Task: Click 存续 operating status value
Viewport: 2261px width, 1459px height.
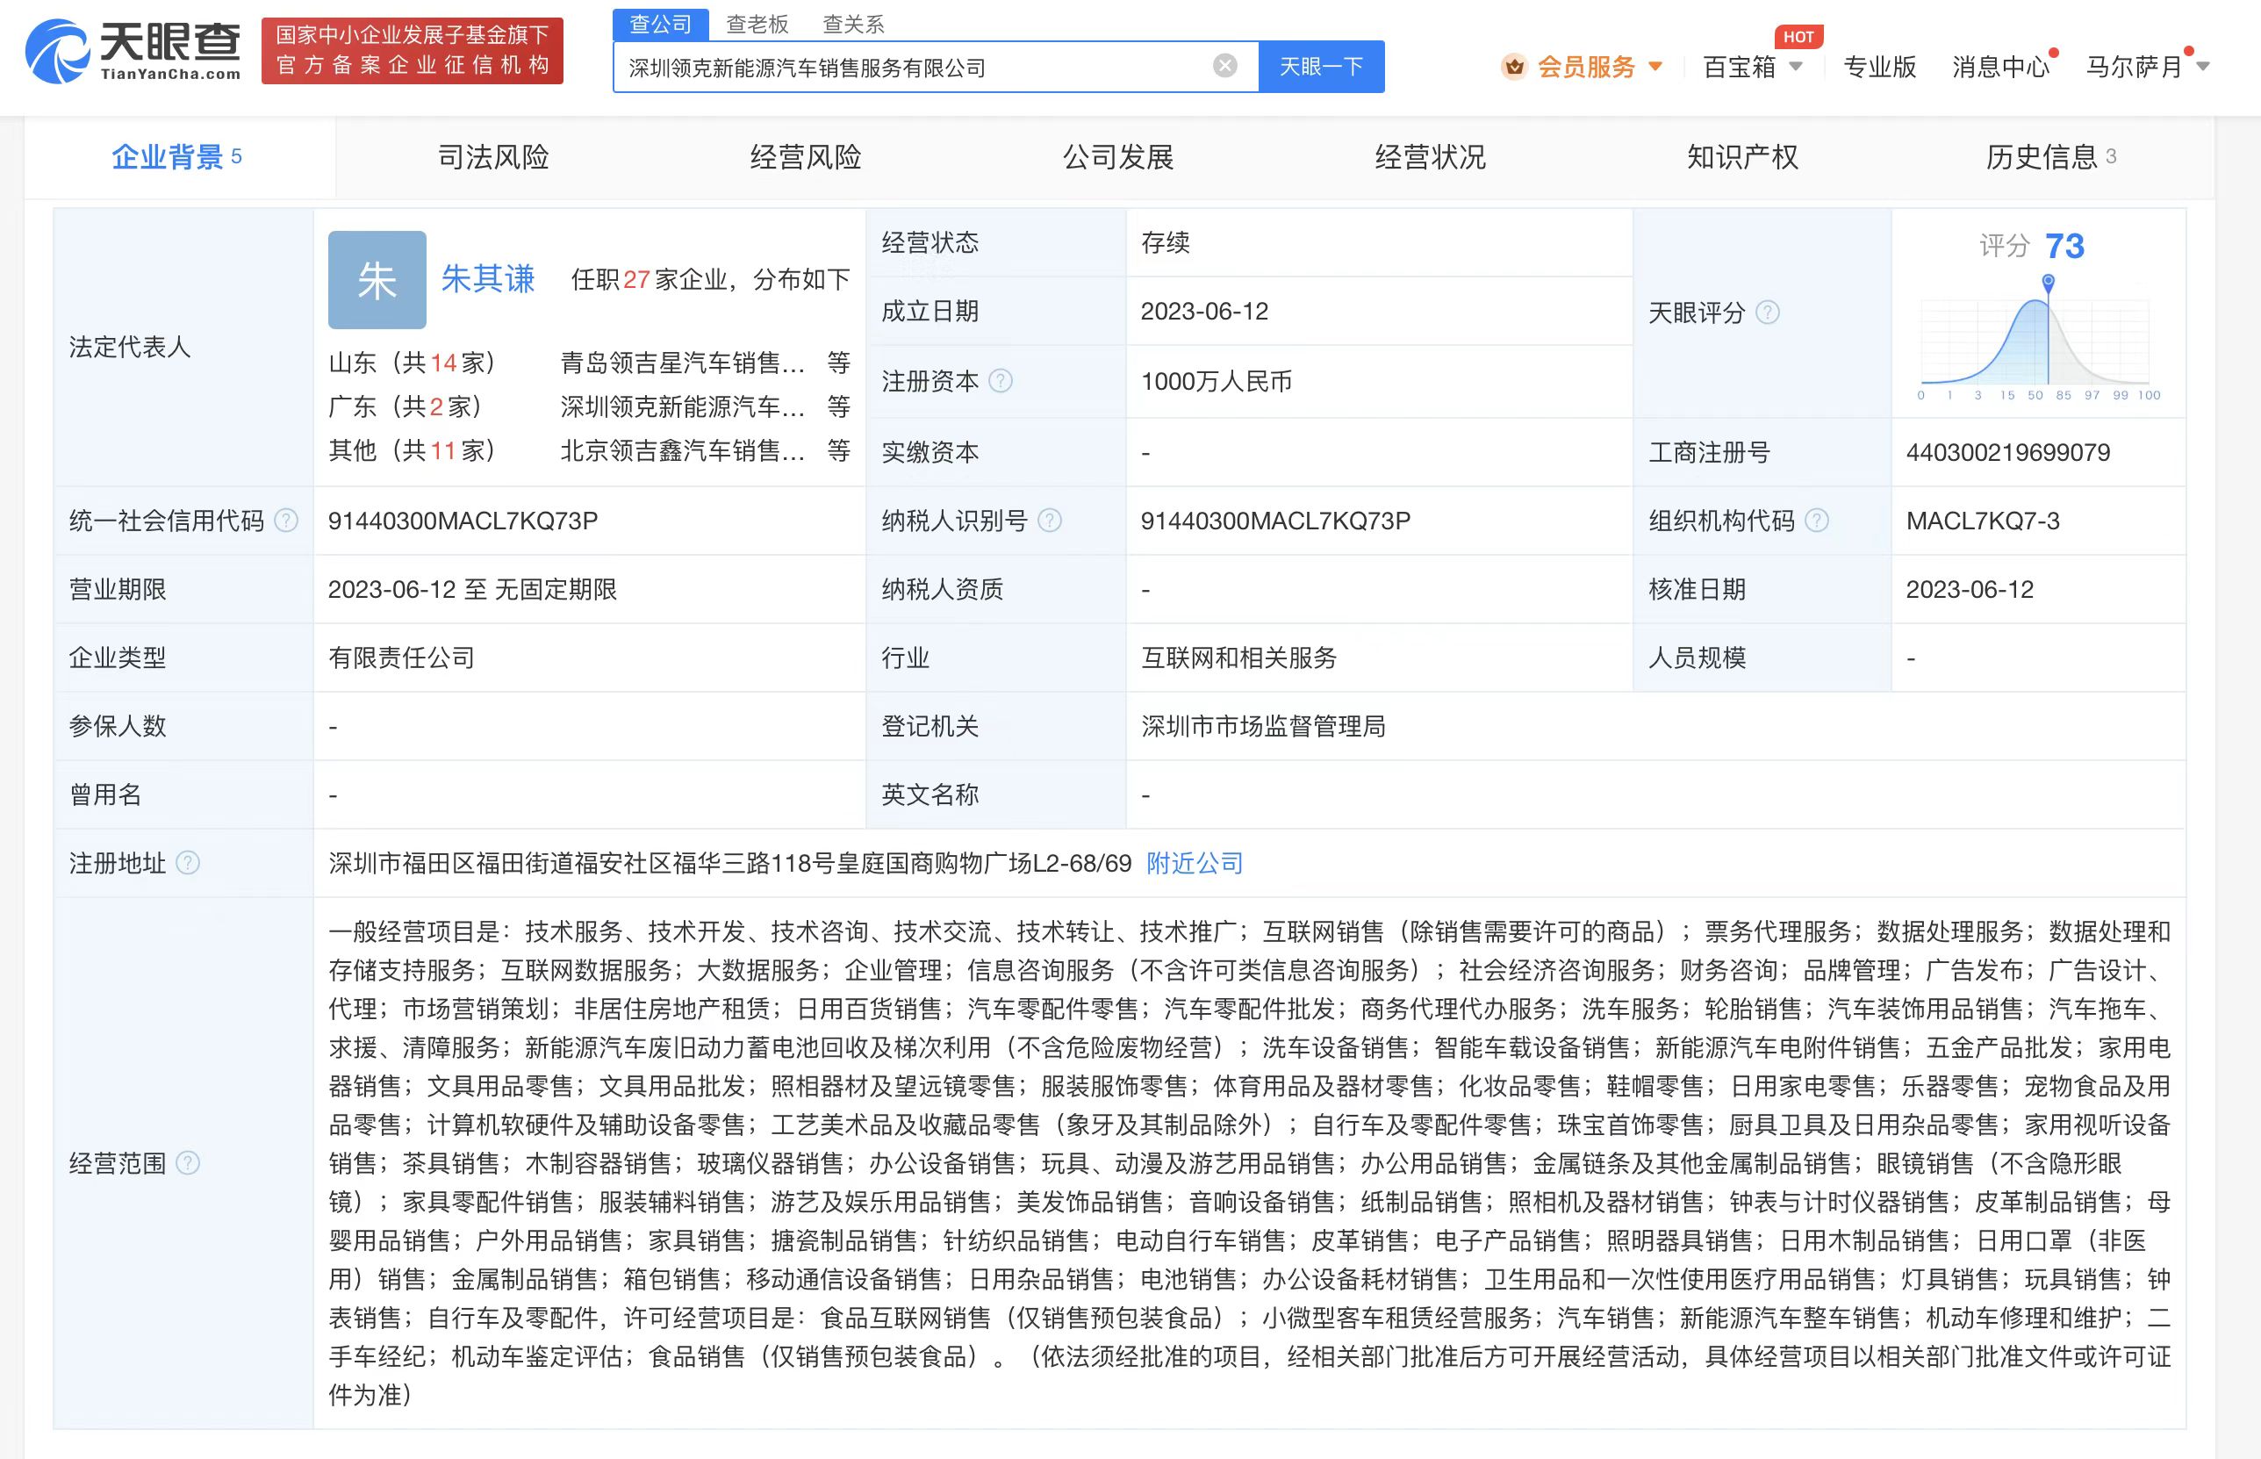Action: (1165, 242)
